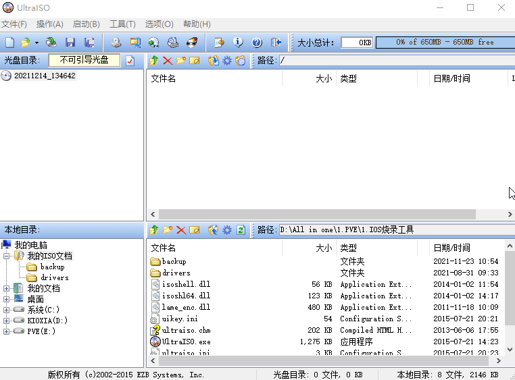Click the disc pane horizontal scrollbar thumb
515x380 pixels.
[317, 215]
